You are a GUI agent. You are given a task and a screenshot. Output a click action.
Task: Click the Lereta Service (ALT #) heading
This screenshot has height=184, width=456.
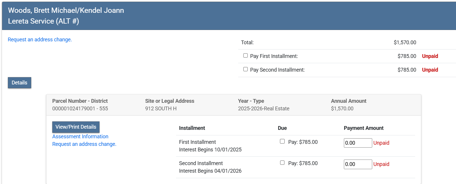pyautogui.click(x=43, y=21)
